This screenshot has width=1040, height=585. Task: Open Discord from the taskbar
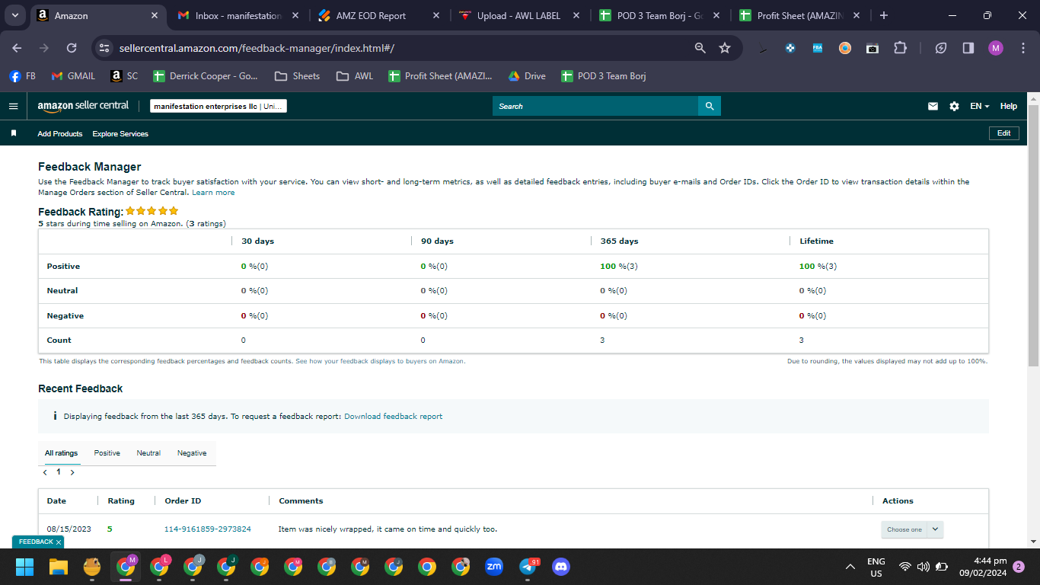pos(561,567)
